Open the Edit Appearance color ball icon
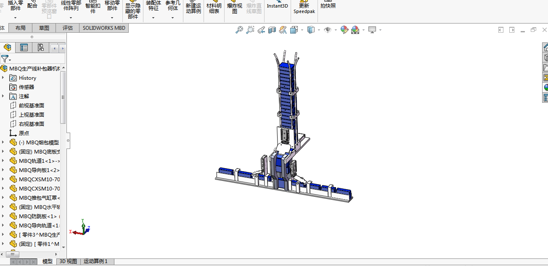Screen dimensions: 548x266 (x=344, y=30)
